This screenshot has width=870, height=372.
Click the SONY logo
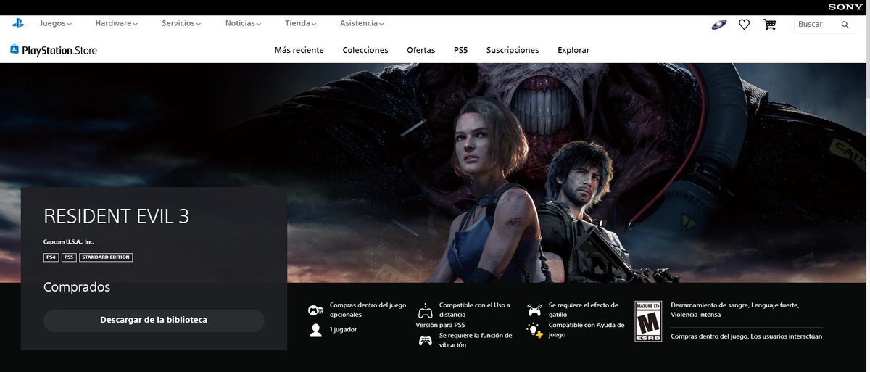click(x=845, y=7)
